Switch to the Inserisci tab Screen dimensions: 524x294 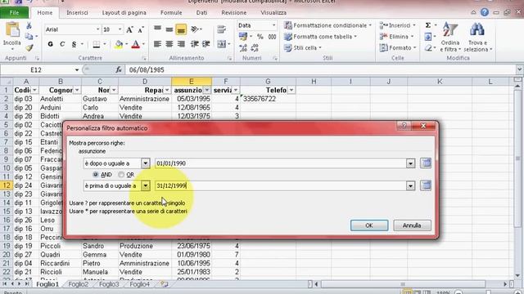(77, 13)
